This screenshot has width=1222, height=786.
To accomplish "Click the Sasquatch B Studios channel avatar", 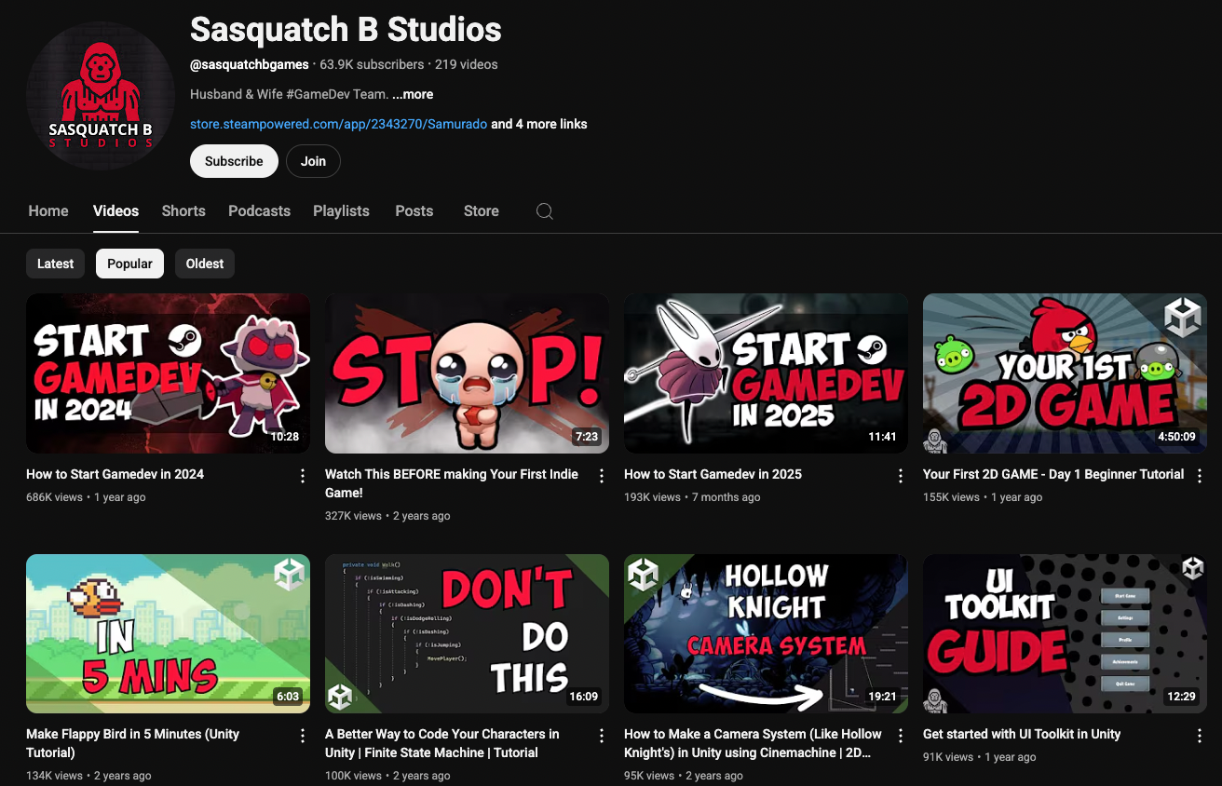I will tap(101, 96).
